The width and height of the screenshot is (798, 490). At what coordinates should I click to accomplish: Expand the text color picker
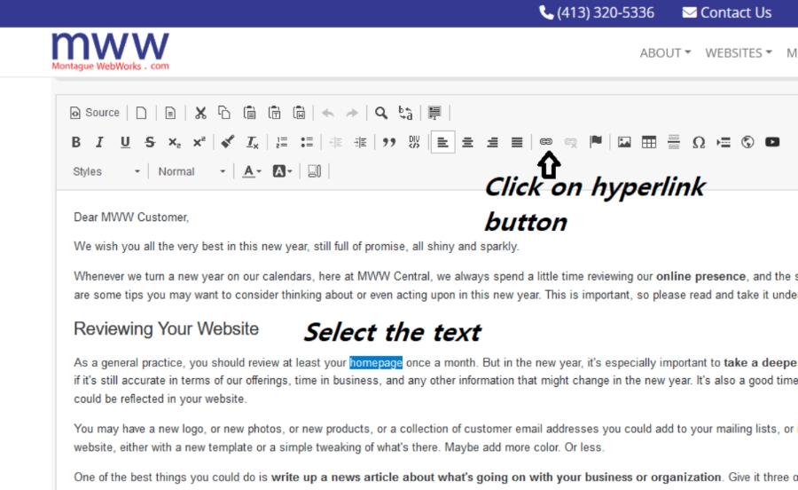pos(253,171)
